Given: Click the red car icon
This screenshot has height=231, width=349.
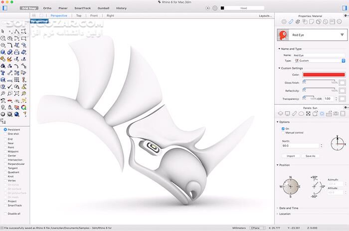Looking at the screenshot, I should tap(10, 101).
